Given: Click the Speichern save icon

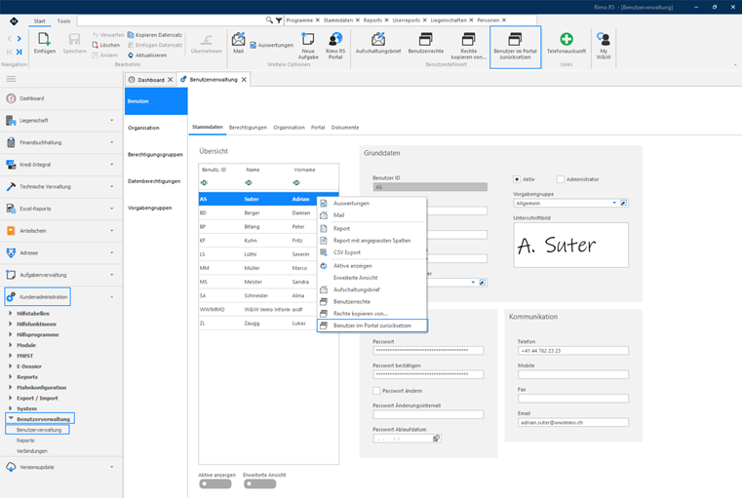Looking at the screenshot, I should tap(74, 39).
